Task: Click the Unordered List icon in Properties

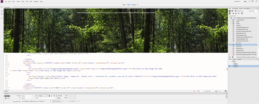Action: coord(54,96)
